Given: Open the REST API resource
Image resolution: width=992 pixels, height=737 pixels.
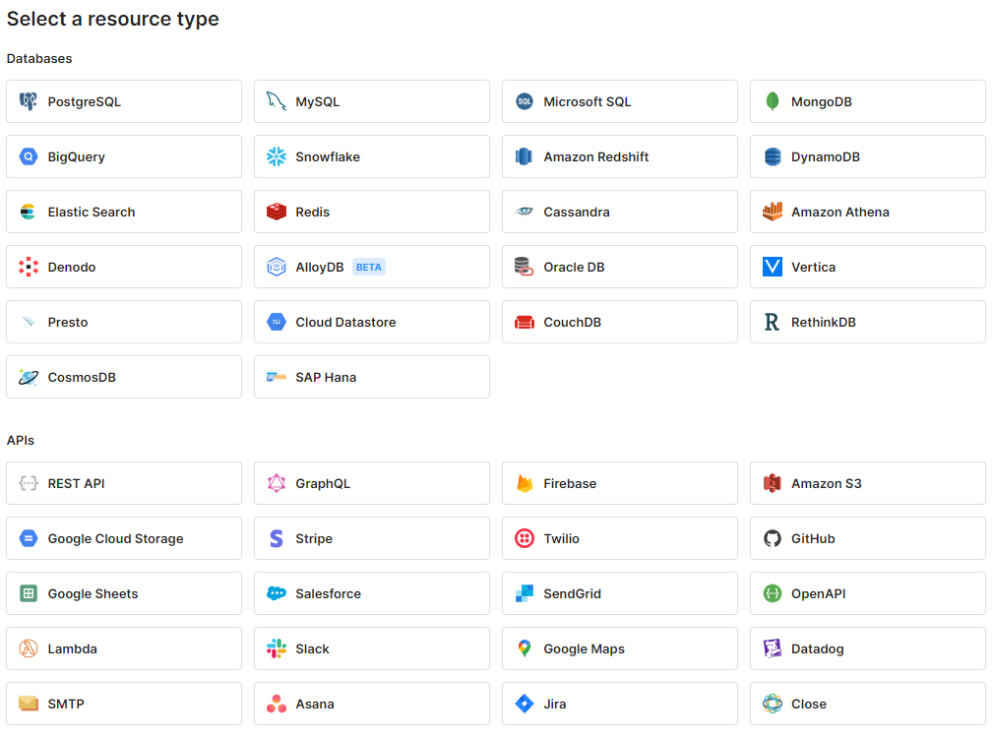Looking at the screenshot, I should [124, 483].
